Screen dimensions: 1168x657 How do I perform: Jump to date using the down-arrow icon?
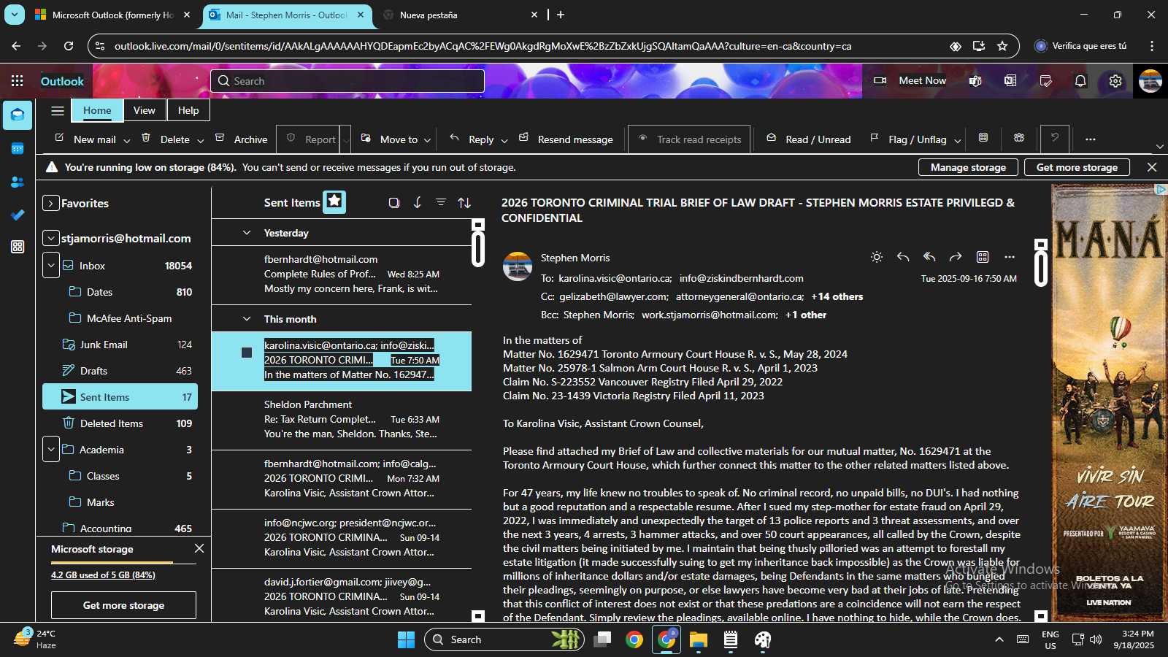coord(418,202)
